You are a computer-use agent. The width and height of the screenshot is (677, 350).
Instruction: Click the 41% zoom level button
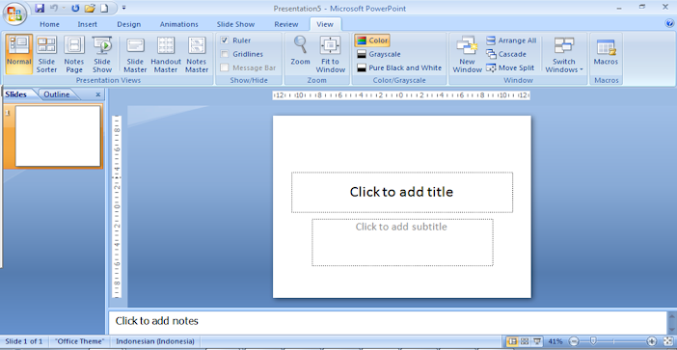(555, 341)
